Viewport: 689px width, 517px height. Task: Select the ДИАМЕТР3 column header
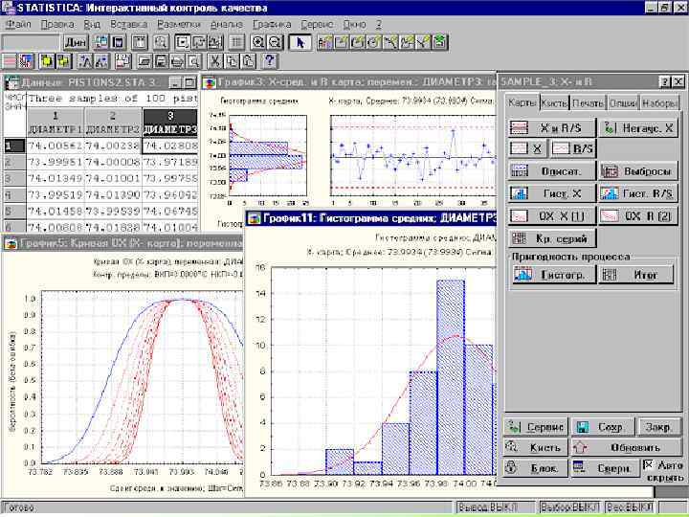click(x=170, y=123)
